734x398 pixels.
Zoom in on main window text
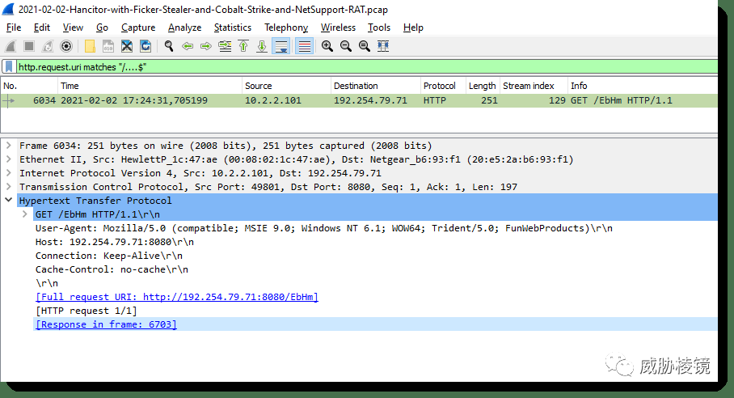pos(327,46)
